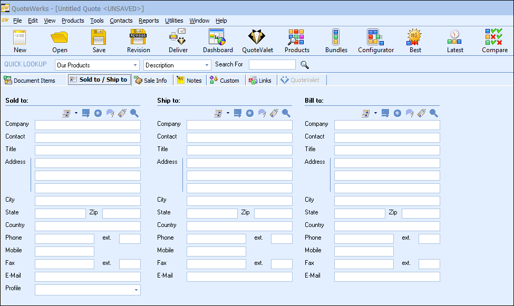This screenshot has height=306, width=514.
Task: Click the magnifier icon under Bill to
Action: coord(434,113)
